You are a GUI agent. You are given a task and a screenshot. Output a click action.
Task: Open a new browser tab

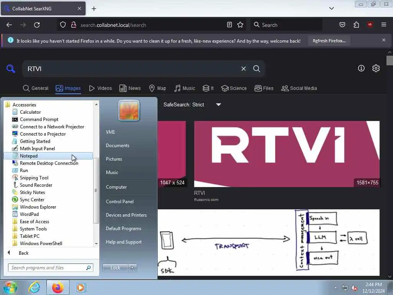coord(94,9)
